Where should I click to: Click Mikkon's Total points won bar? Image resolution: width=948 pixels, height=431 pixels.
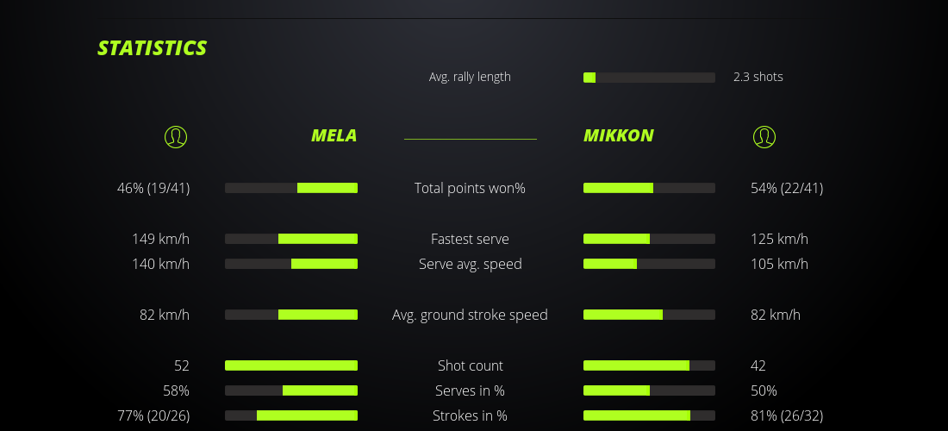pos(649,188)
